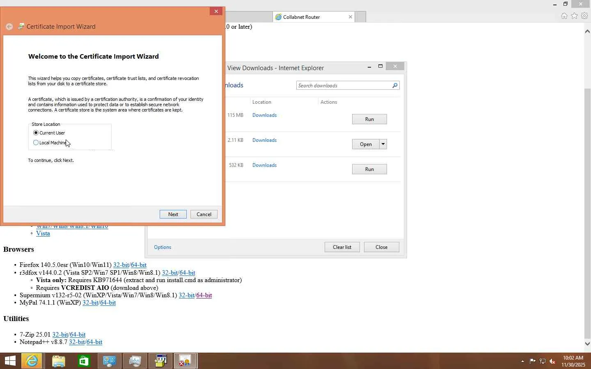The width and height of the screenshot is (591, 369).
Task: Open the taskbar clock showing 10:02 AM
Action: point(573,361)
